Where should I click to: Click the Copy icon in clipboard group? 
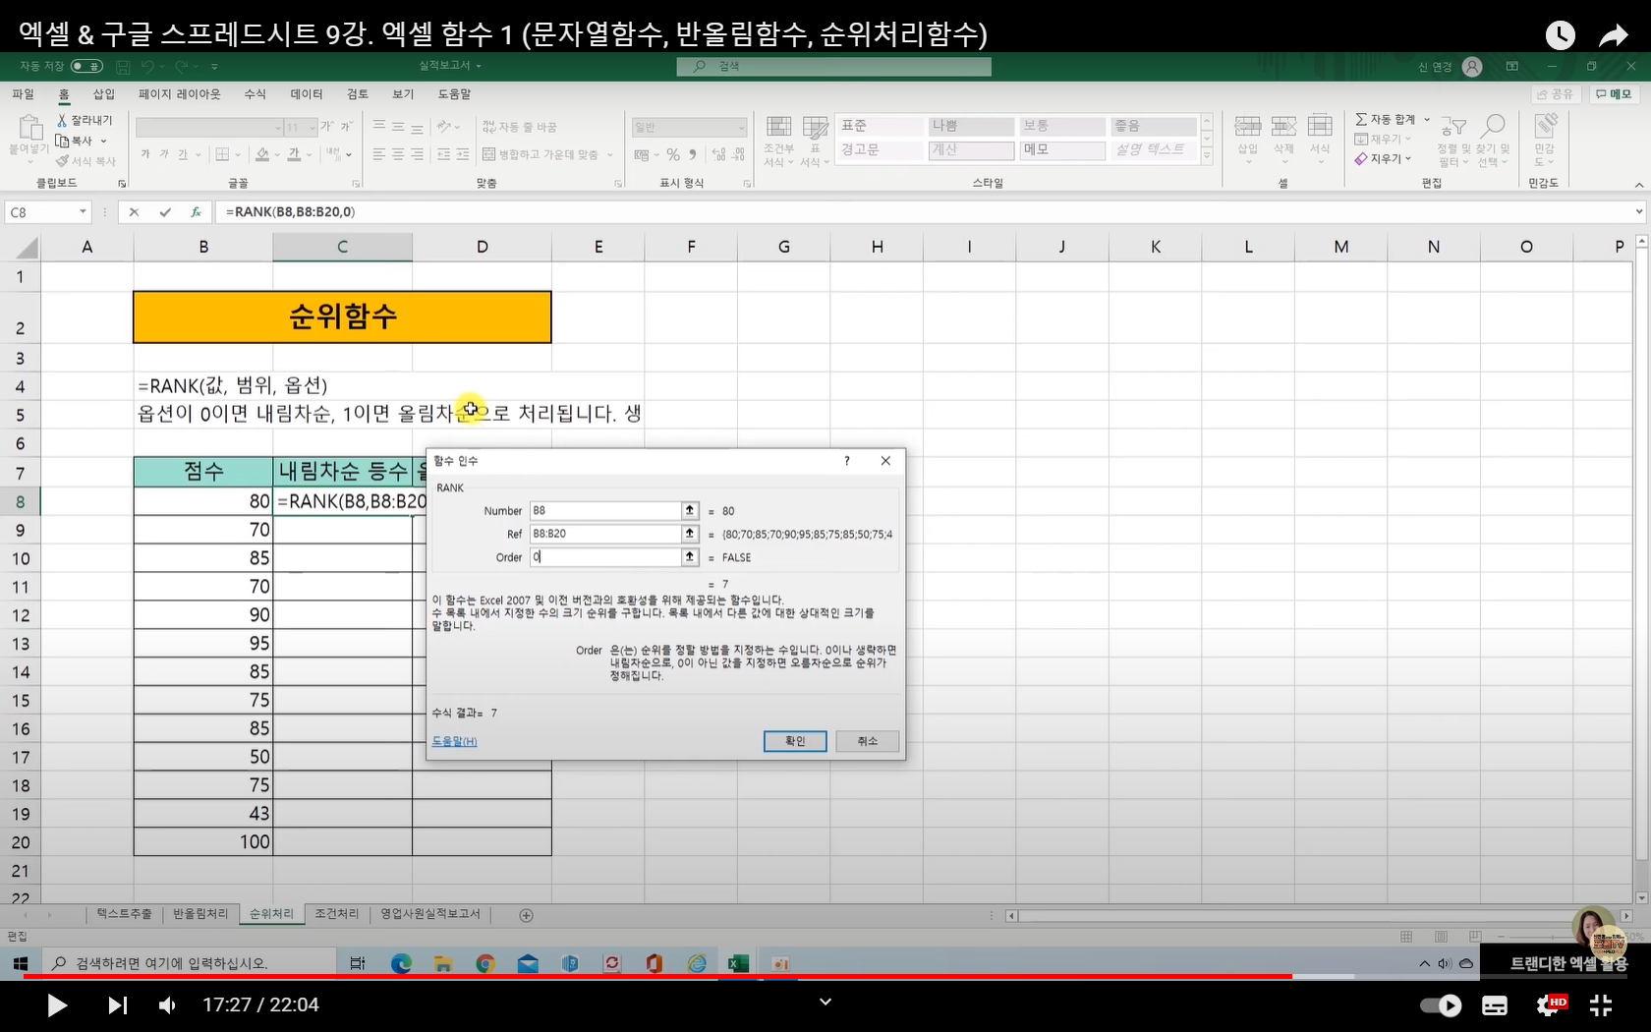pos(62,141)
